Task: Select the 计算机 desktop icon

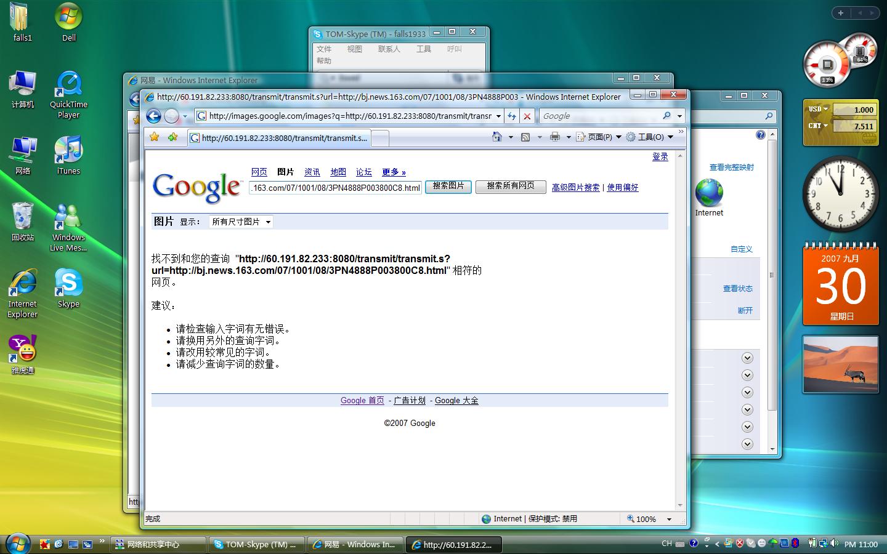Action: [23, 89]
